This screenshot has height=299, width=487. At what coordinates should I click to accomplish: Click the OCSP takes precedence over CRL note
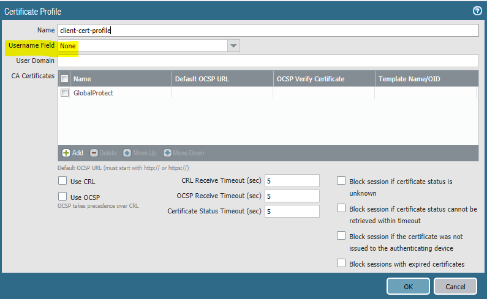(x=98, y=206)
